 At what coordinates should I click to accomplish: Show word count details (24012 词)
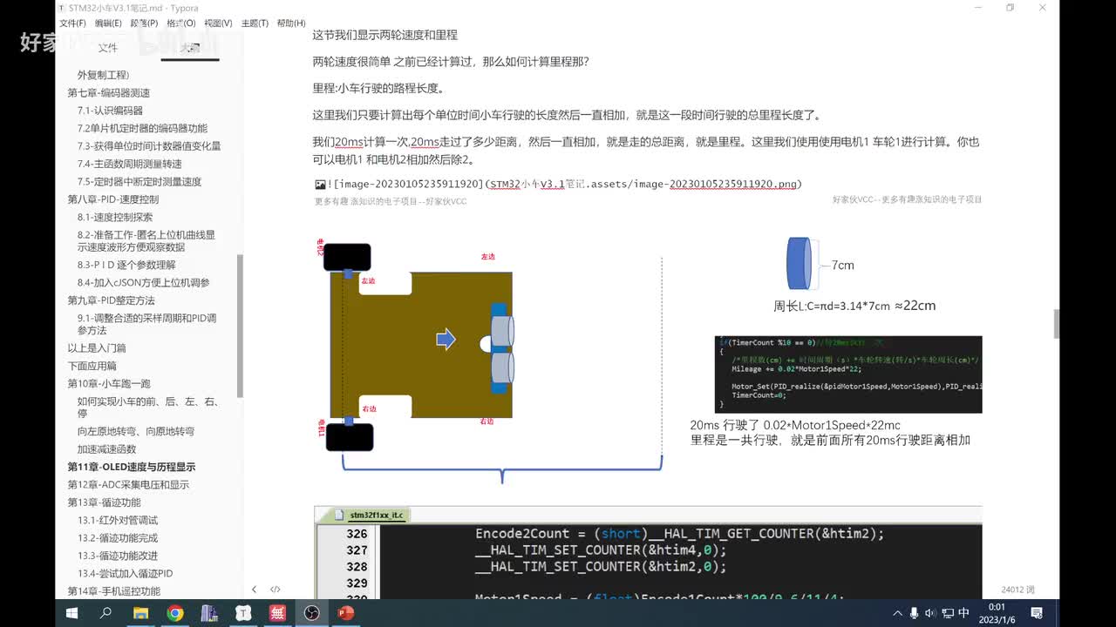pyautogui.click(x=1017, y=590)
